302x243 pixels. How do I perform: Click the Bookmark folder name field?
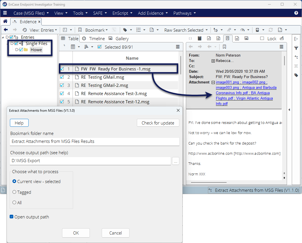pyautogui.click(x=95, y=141)
